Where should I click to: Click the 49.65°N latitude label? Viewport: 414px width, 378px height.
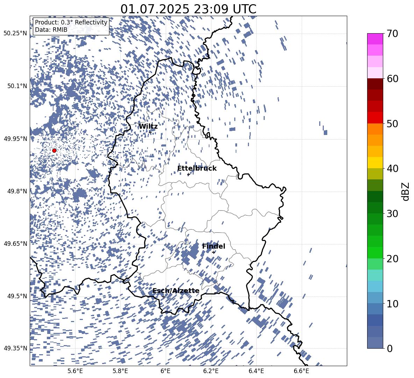pos(15,243)
